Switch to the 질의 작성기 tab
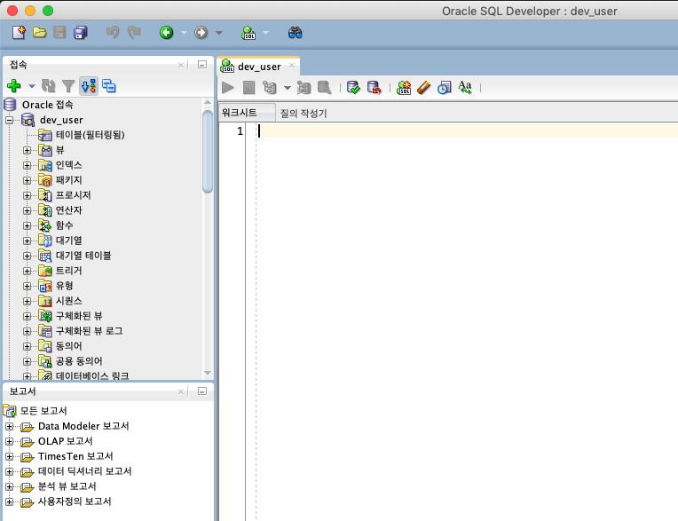This screenshot has width=678, height=521. [304, 114]
